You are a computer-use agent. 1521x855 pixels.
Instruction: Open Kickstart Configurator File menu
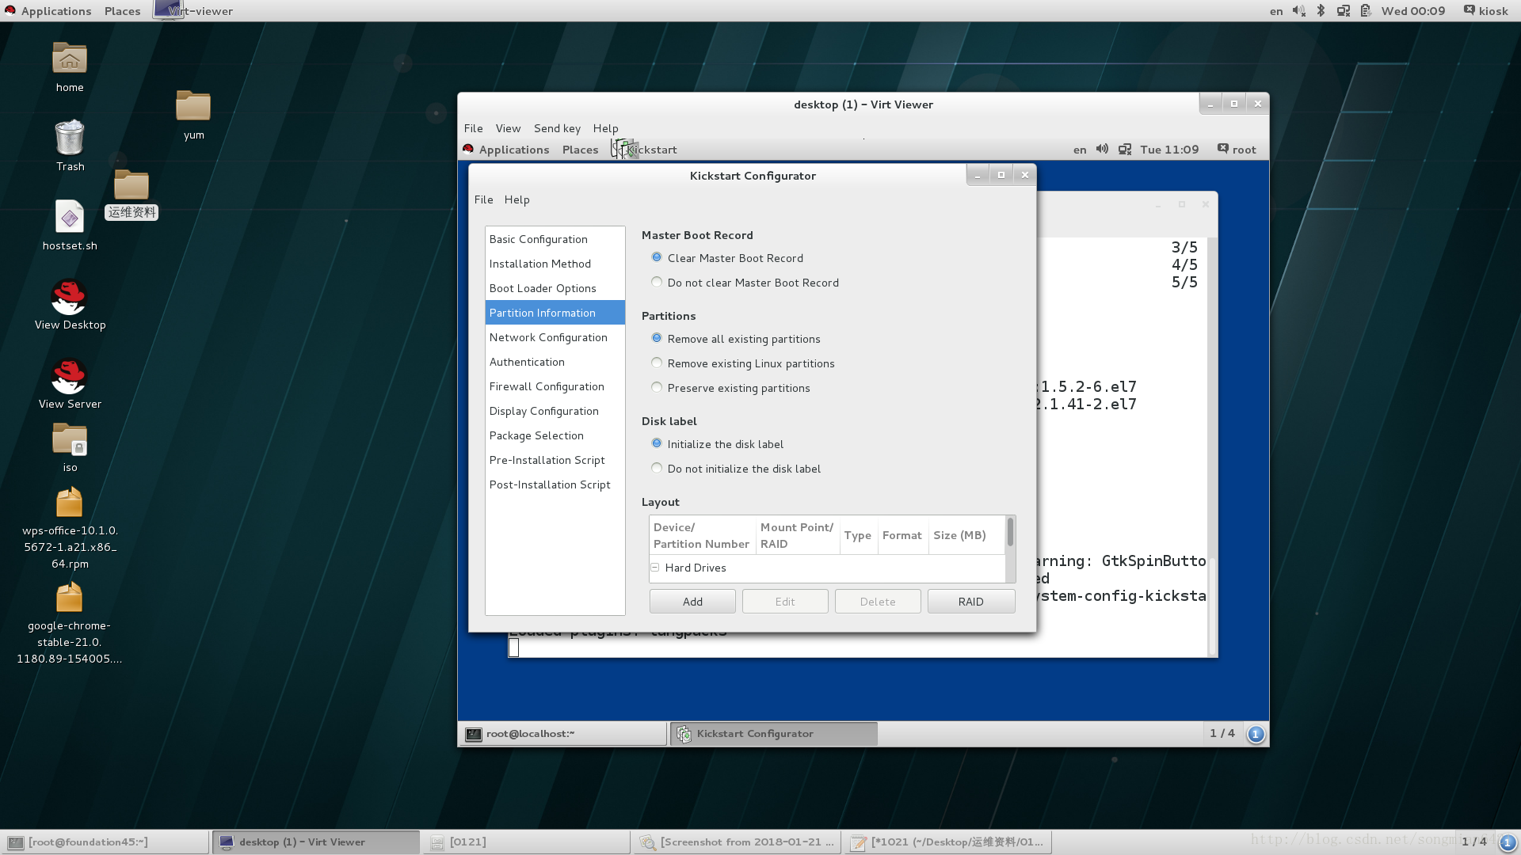(x=483, y=199)
